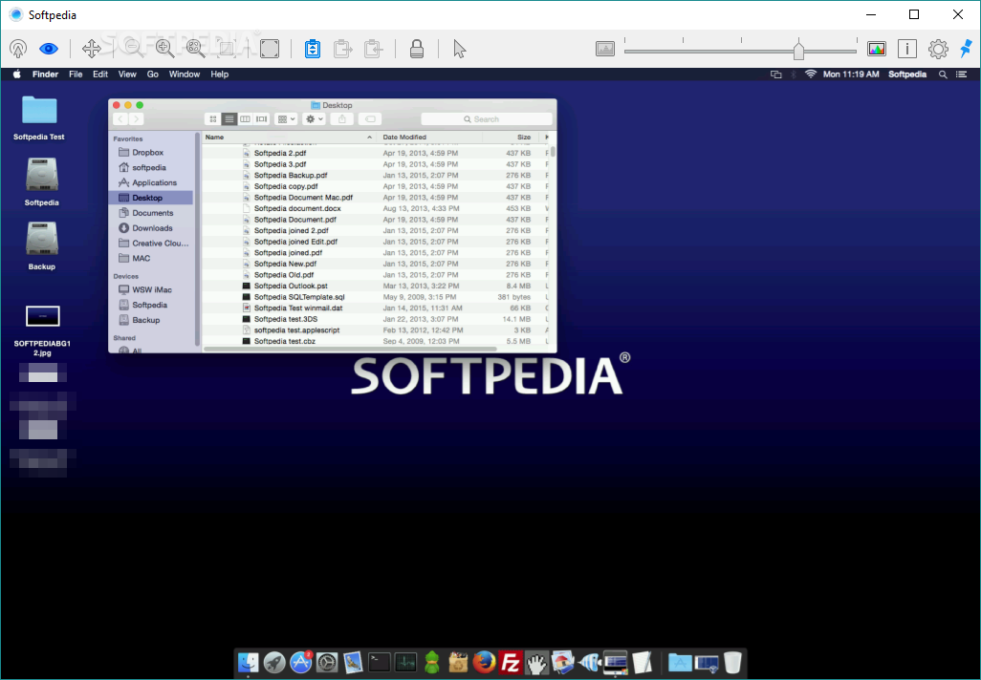Select WSW iMac under Devices

pos(151,290)
